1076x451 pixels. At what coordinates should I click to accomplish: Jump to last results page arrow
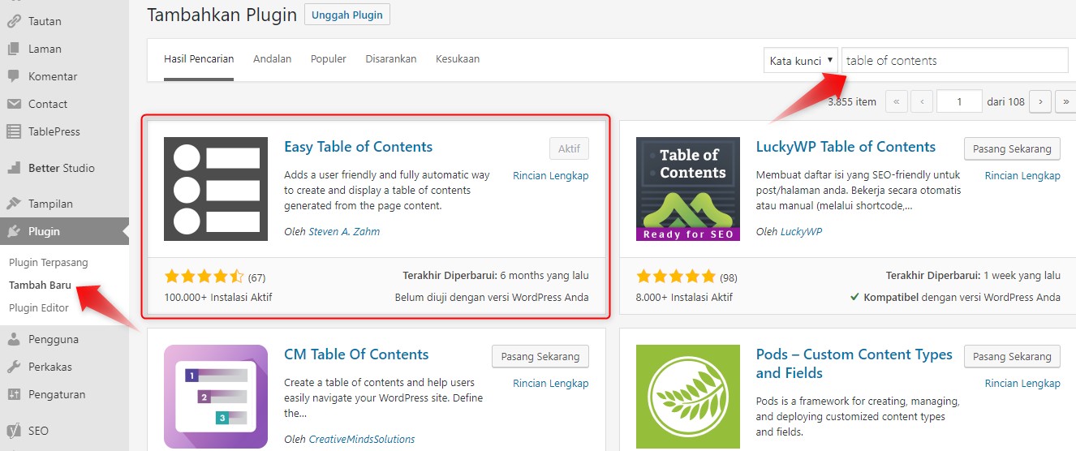(x=1065, y=102)
